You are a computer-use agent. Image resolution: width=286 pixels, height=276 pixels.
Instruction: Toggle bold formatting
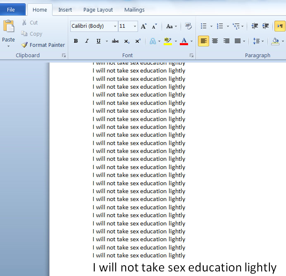coord(76,41)
